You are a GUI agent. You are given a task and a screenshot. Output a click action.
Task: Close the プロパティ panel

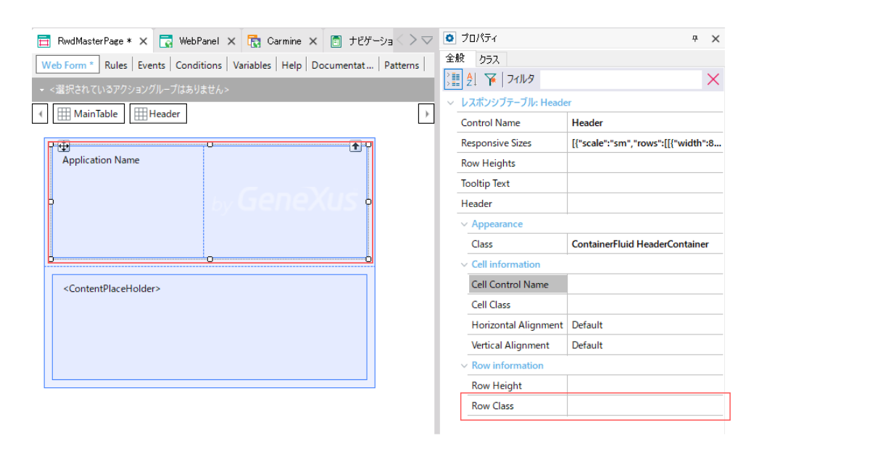click(716, 38)
